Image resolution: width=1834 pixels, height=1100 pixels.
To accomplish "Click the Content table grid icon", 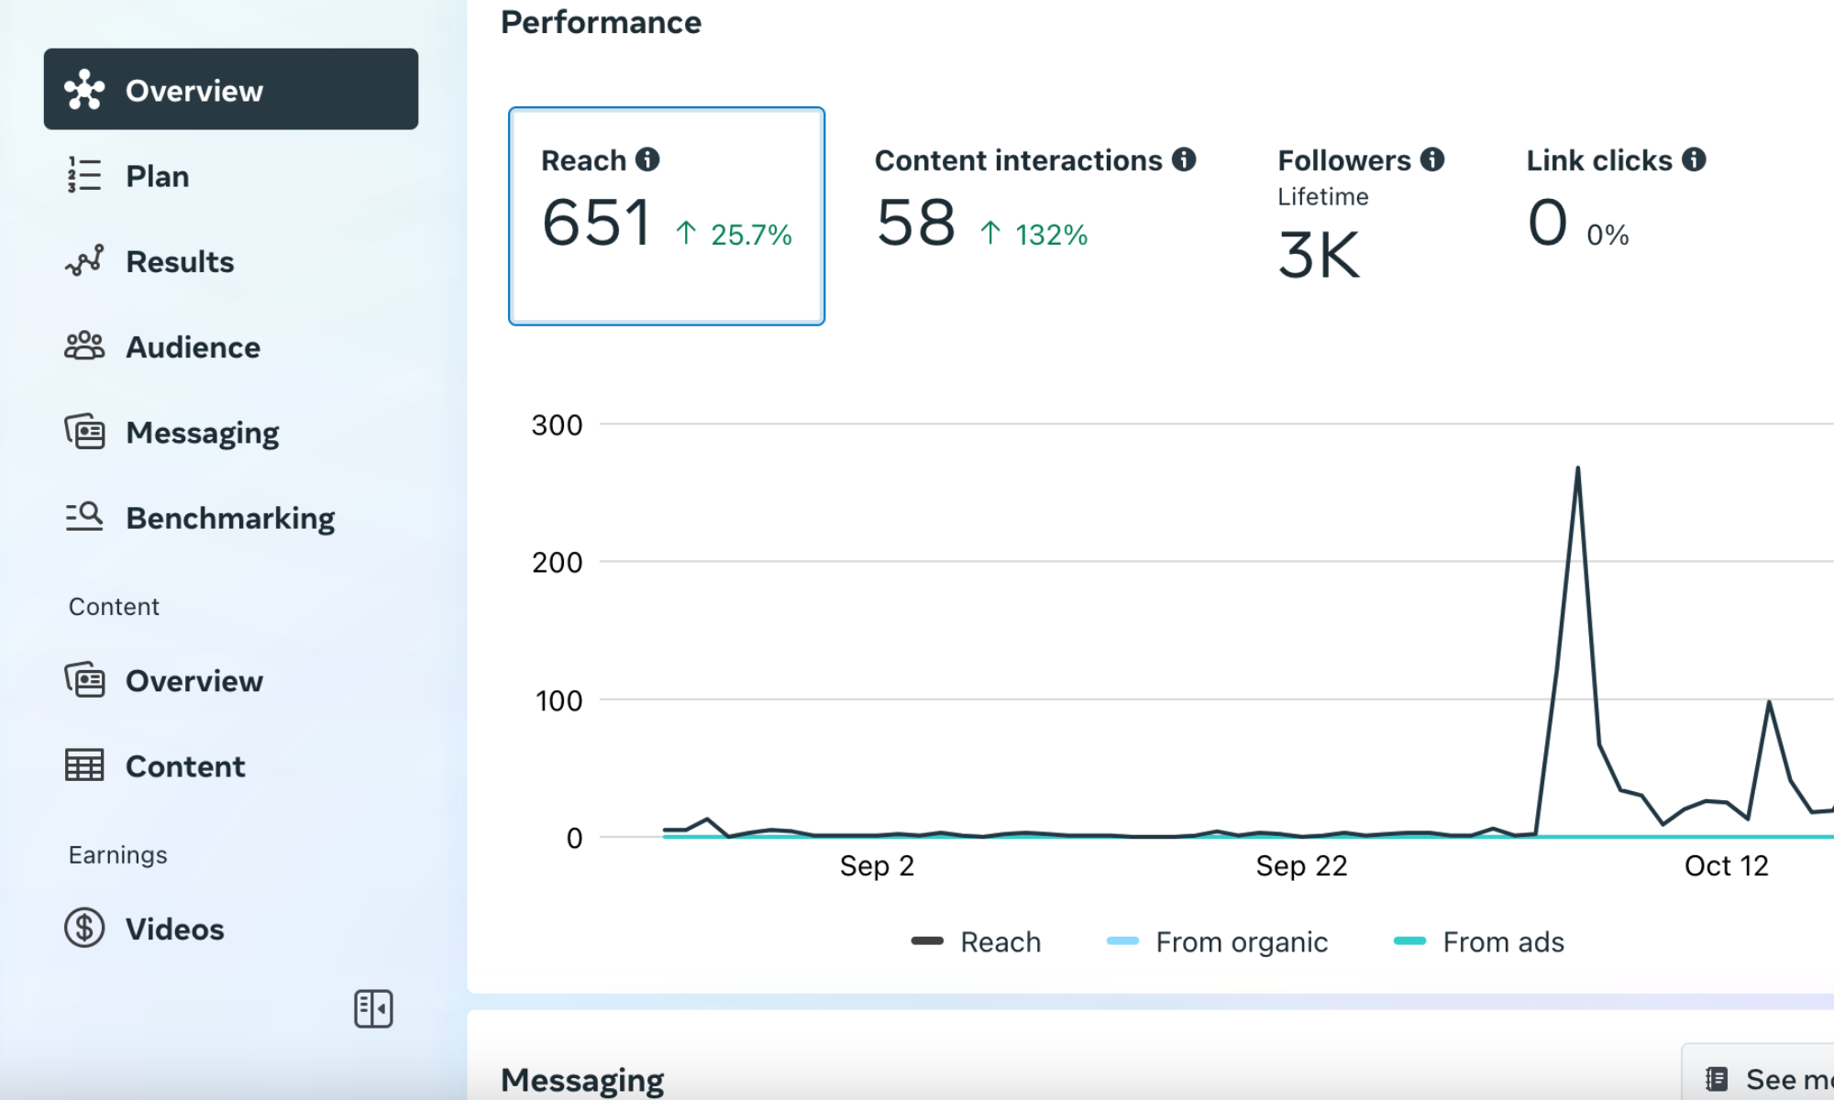I will pyautogui.click(x=84, y=765).
